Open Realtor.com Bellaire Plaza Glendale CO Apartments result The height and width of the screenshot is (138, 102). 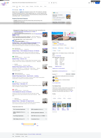click(23, 101)
